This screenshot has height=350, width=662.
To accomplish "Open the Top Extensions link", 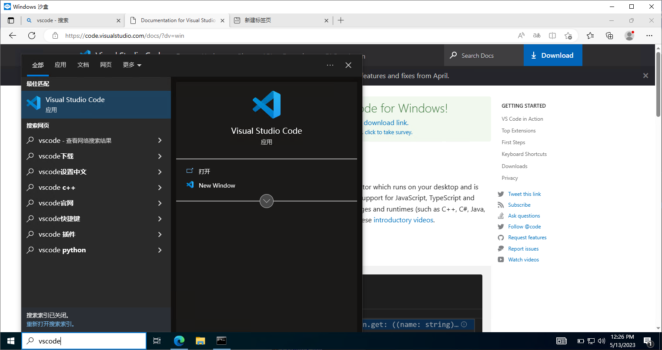I will pos(518,130).
